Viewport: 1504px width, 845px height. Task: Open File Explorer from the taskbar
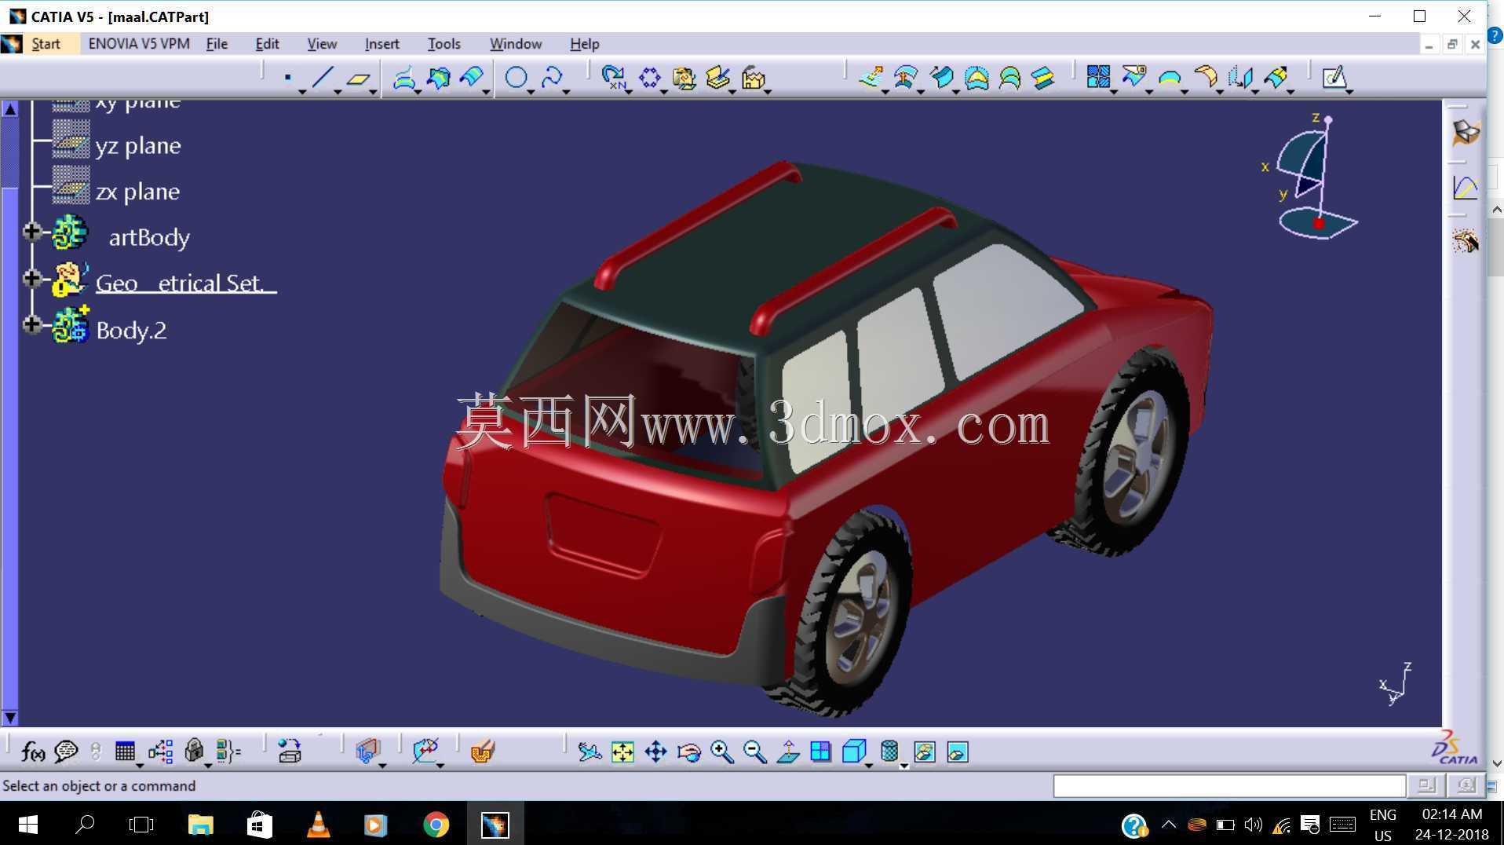(201, 825)
